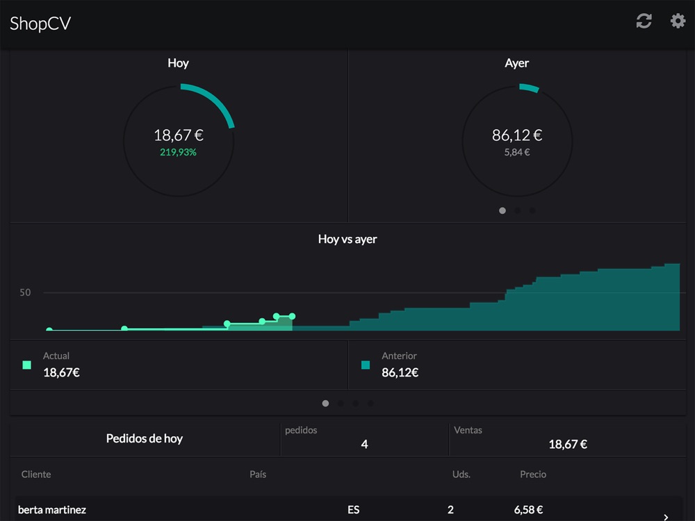Click the Ventas total 18,67 €

568,445
